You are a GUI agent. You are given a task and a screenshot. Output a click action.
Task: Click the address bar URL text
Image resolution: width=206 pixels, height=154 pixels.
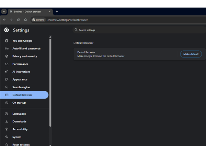68,20
